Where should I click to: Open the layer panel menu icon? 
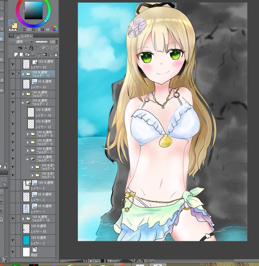coord(11,36)
